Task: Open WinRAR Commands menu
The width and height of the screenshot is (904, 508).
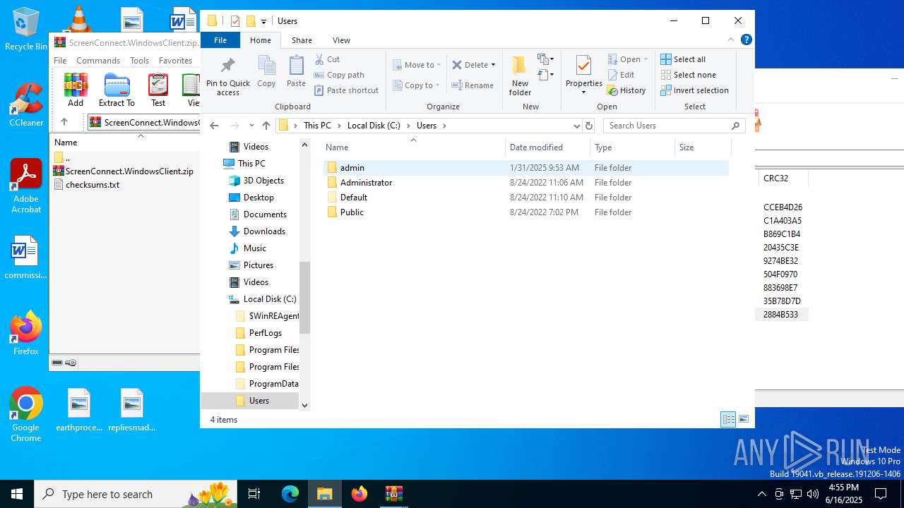Action: pos(98,61)
